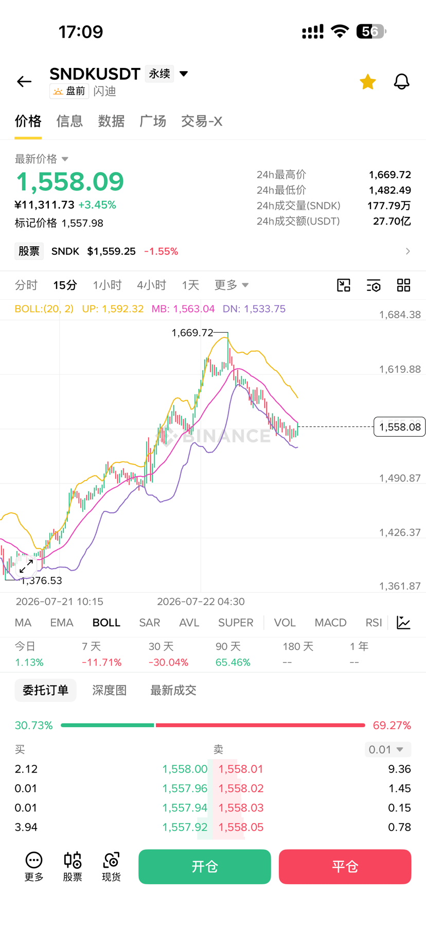Toggle the BOLL indicator
This screenshot has width=426, height=927.
point(106,623)
